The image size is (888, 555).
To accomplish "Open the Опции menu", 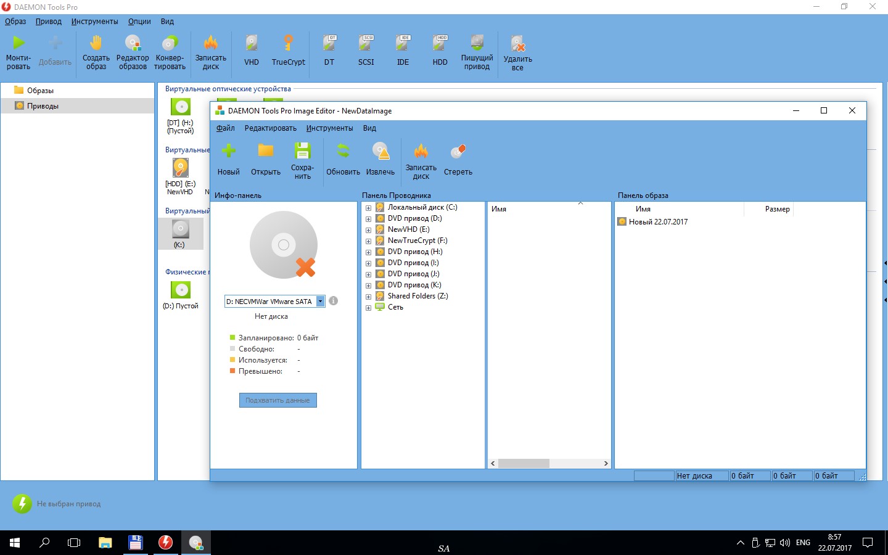I will 139,21.
